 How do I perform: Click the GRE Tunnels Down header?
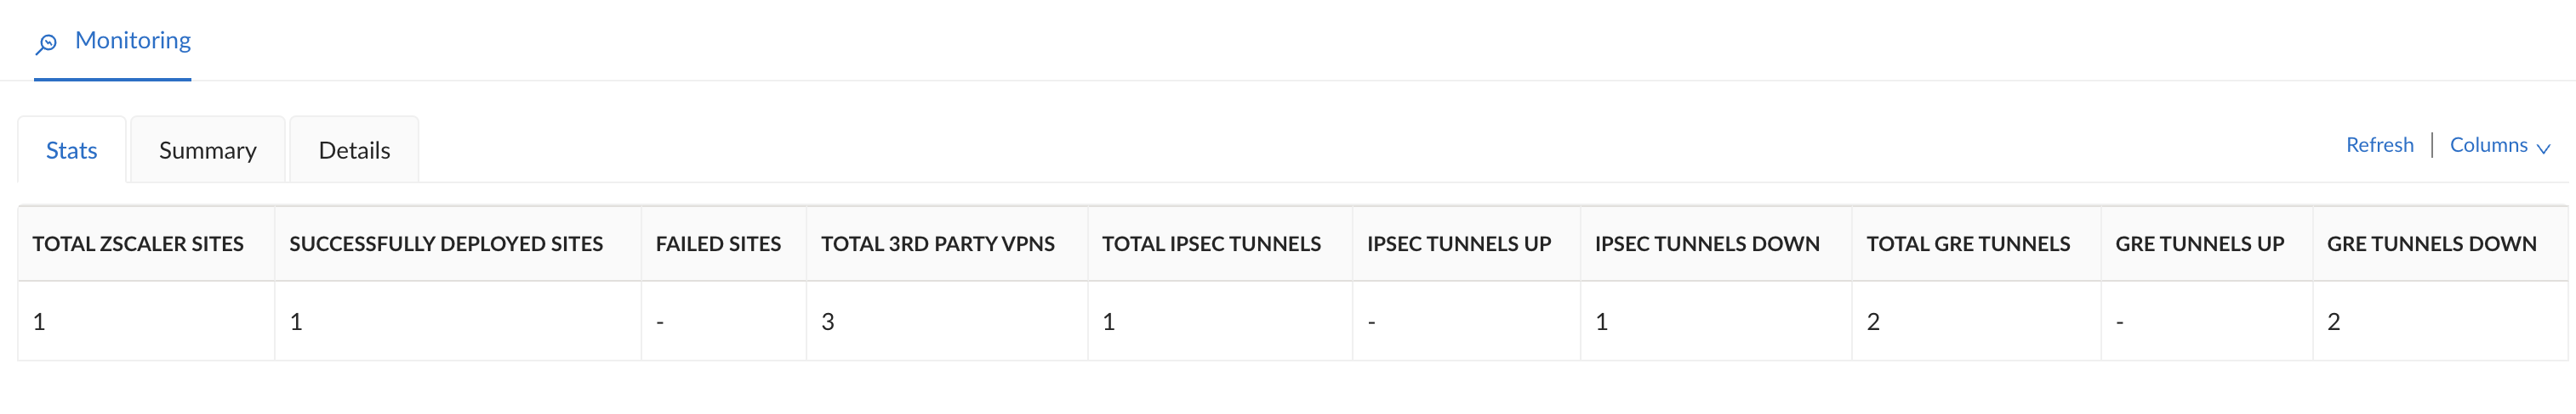point(2431,244)
